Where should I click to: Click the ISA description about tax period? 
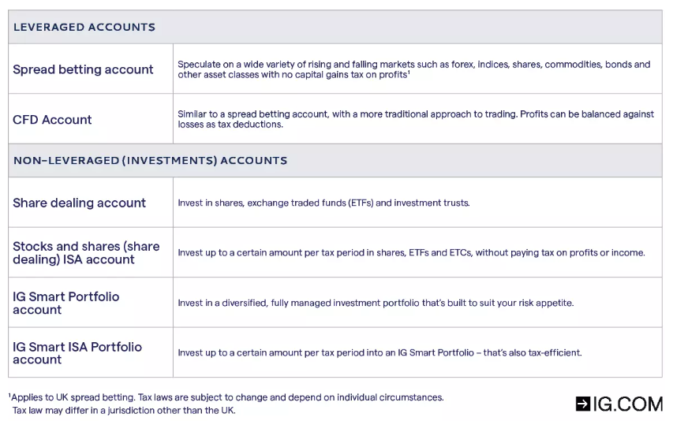[x=411, y=253]
